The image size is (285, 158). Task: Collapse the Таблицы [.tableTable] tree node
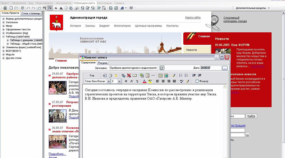3,36
